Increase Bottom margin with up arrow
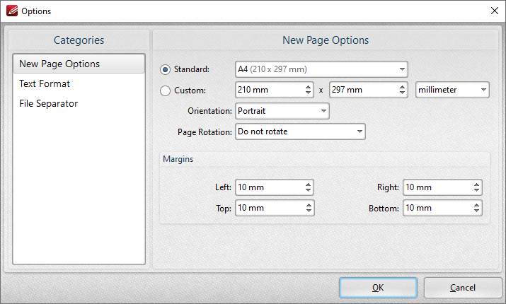The height and width of the screenshot is (304, 506). pos(477,205)
